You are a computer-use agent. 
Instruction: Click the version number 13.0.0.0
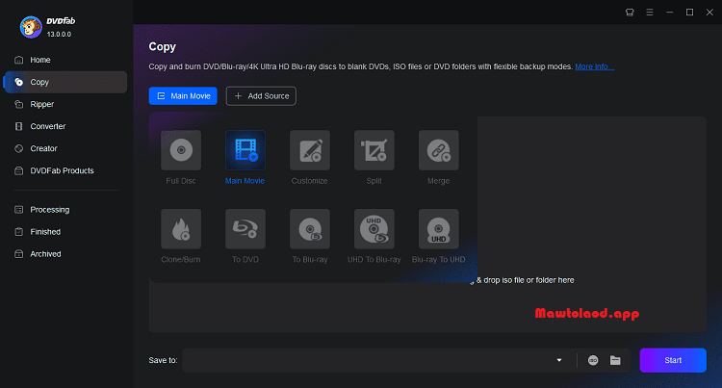[x=59, y=34]
